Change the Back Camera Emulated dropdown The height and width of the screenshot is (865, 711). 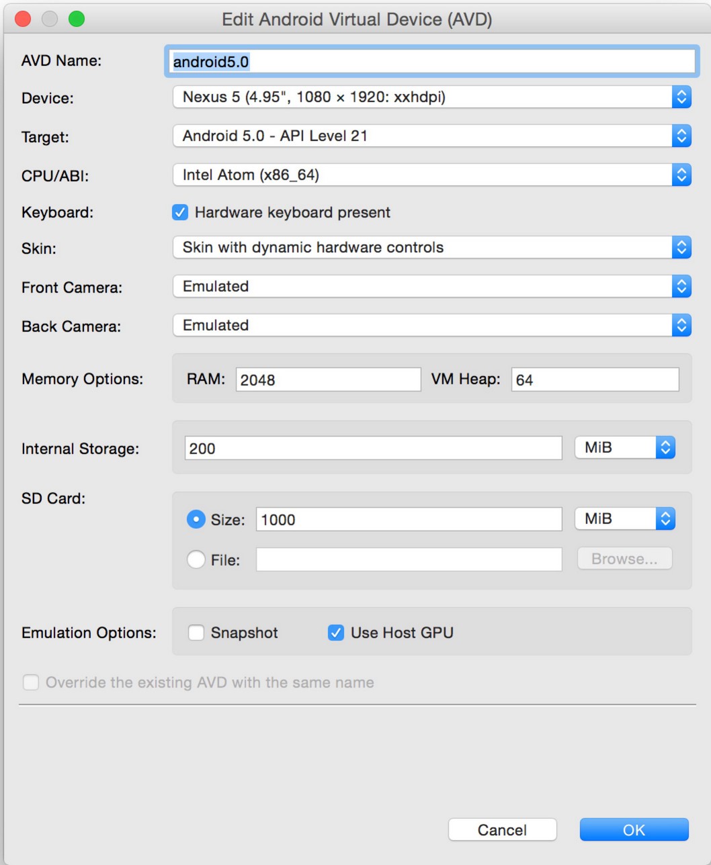pyautogui.click(x=432, y=325)
